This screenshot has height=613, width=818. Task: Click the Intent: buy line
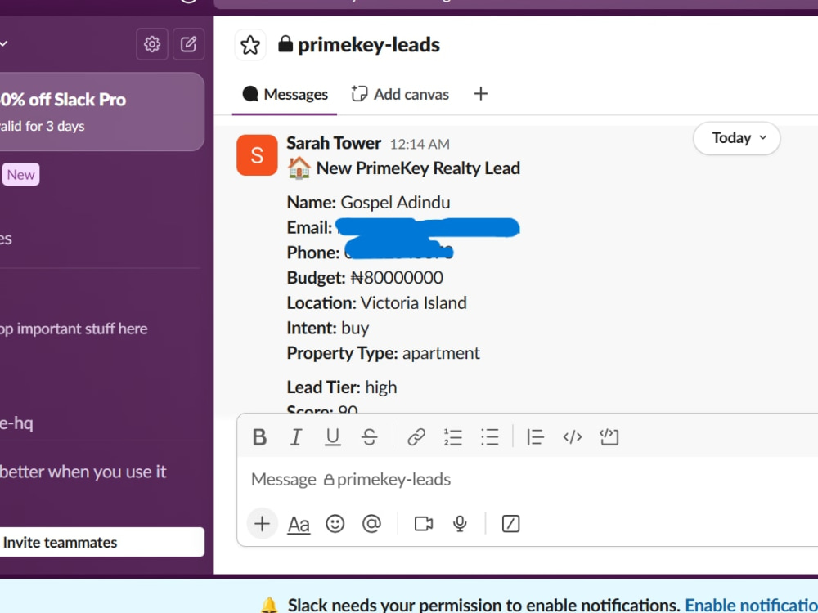(x=328, y=329)
